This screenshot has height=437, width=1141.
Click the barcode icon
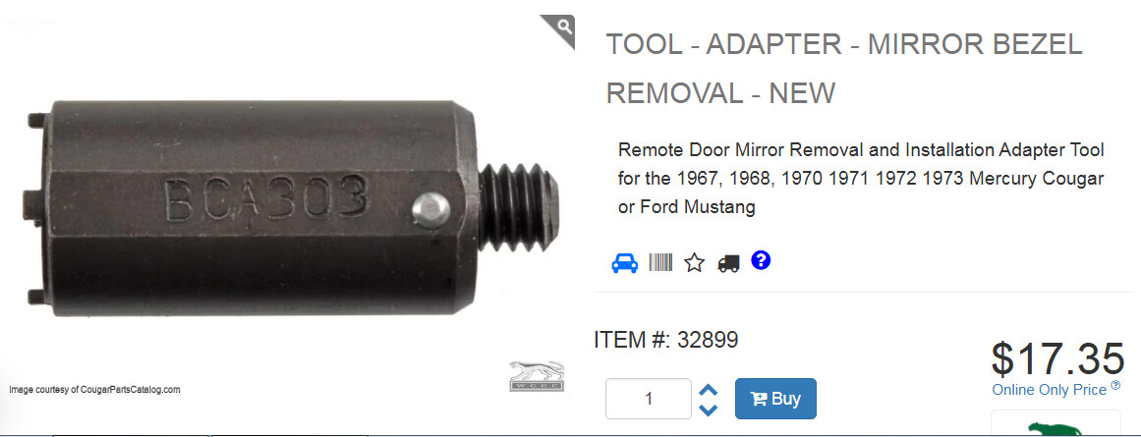pos(660,262)
